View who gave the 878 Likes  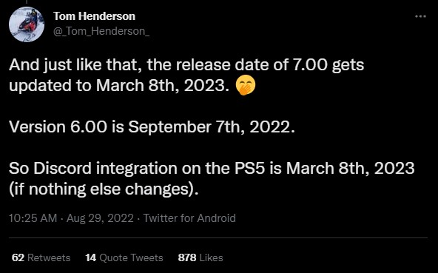tap(201, 257)
